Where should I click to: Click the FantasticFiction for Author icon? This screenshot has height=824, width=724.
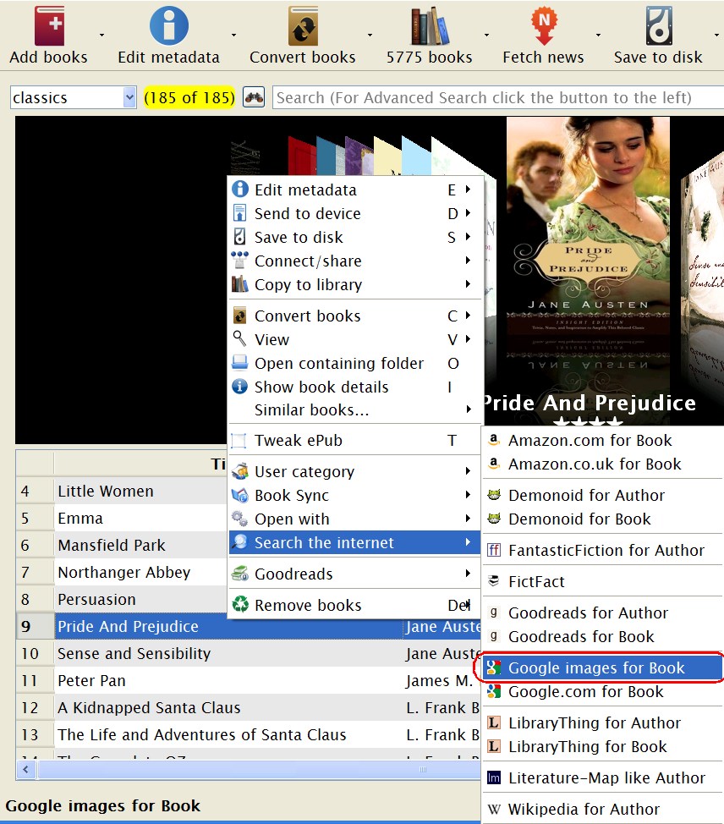tap(494, 550)
